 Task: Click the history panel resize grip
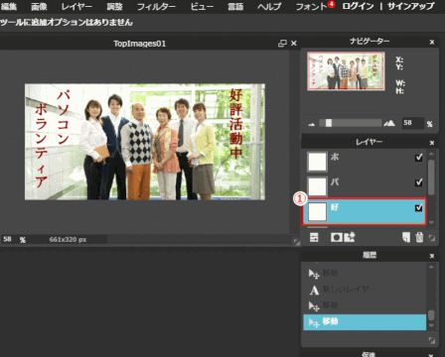pyautogui.click(x=432, y=340)
